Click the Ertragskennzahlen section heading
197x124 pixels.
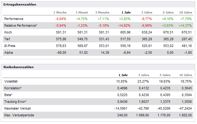tap(20, 5)
